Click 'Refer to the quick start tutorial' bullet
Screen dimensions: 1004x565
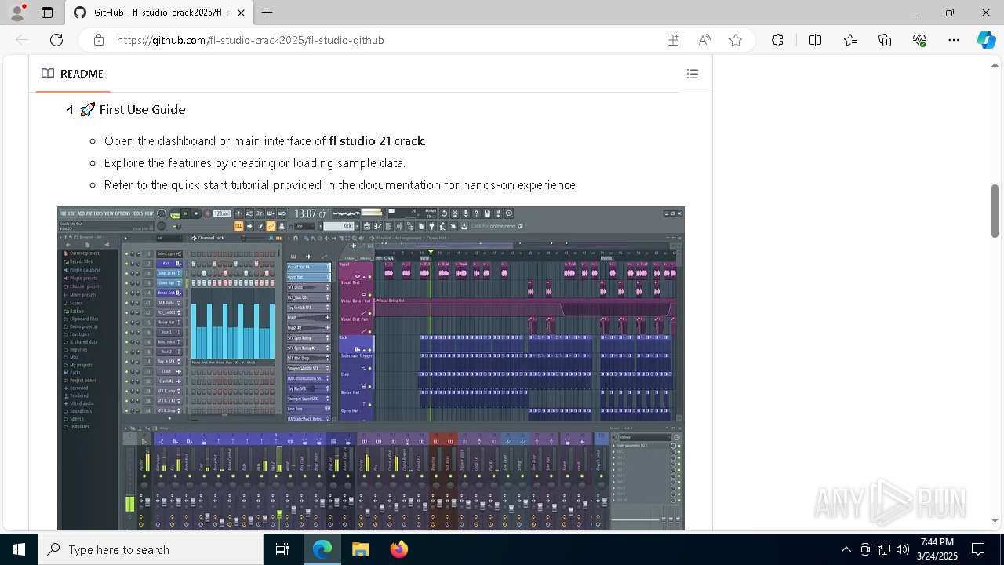(x=341, y=185)
